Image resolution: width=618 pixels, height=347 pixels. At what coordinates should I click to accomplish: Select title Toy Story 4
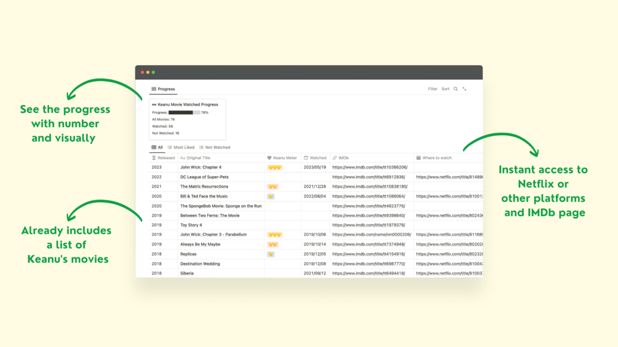click(x=191, y=225)
